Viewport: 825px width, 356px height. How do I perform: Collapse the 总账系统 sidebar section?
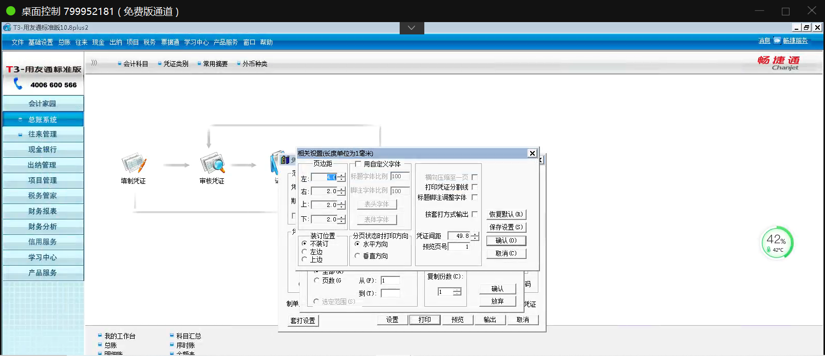point(21,120)
